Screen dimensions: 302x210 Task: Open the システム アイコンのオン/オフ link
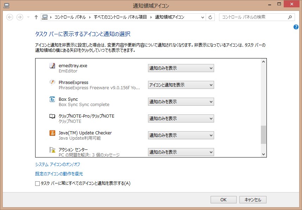pyautogui.click(x=57, y=164)
